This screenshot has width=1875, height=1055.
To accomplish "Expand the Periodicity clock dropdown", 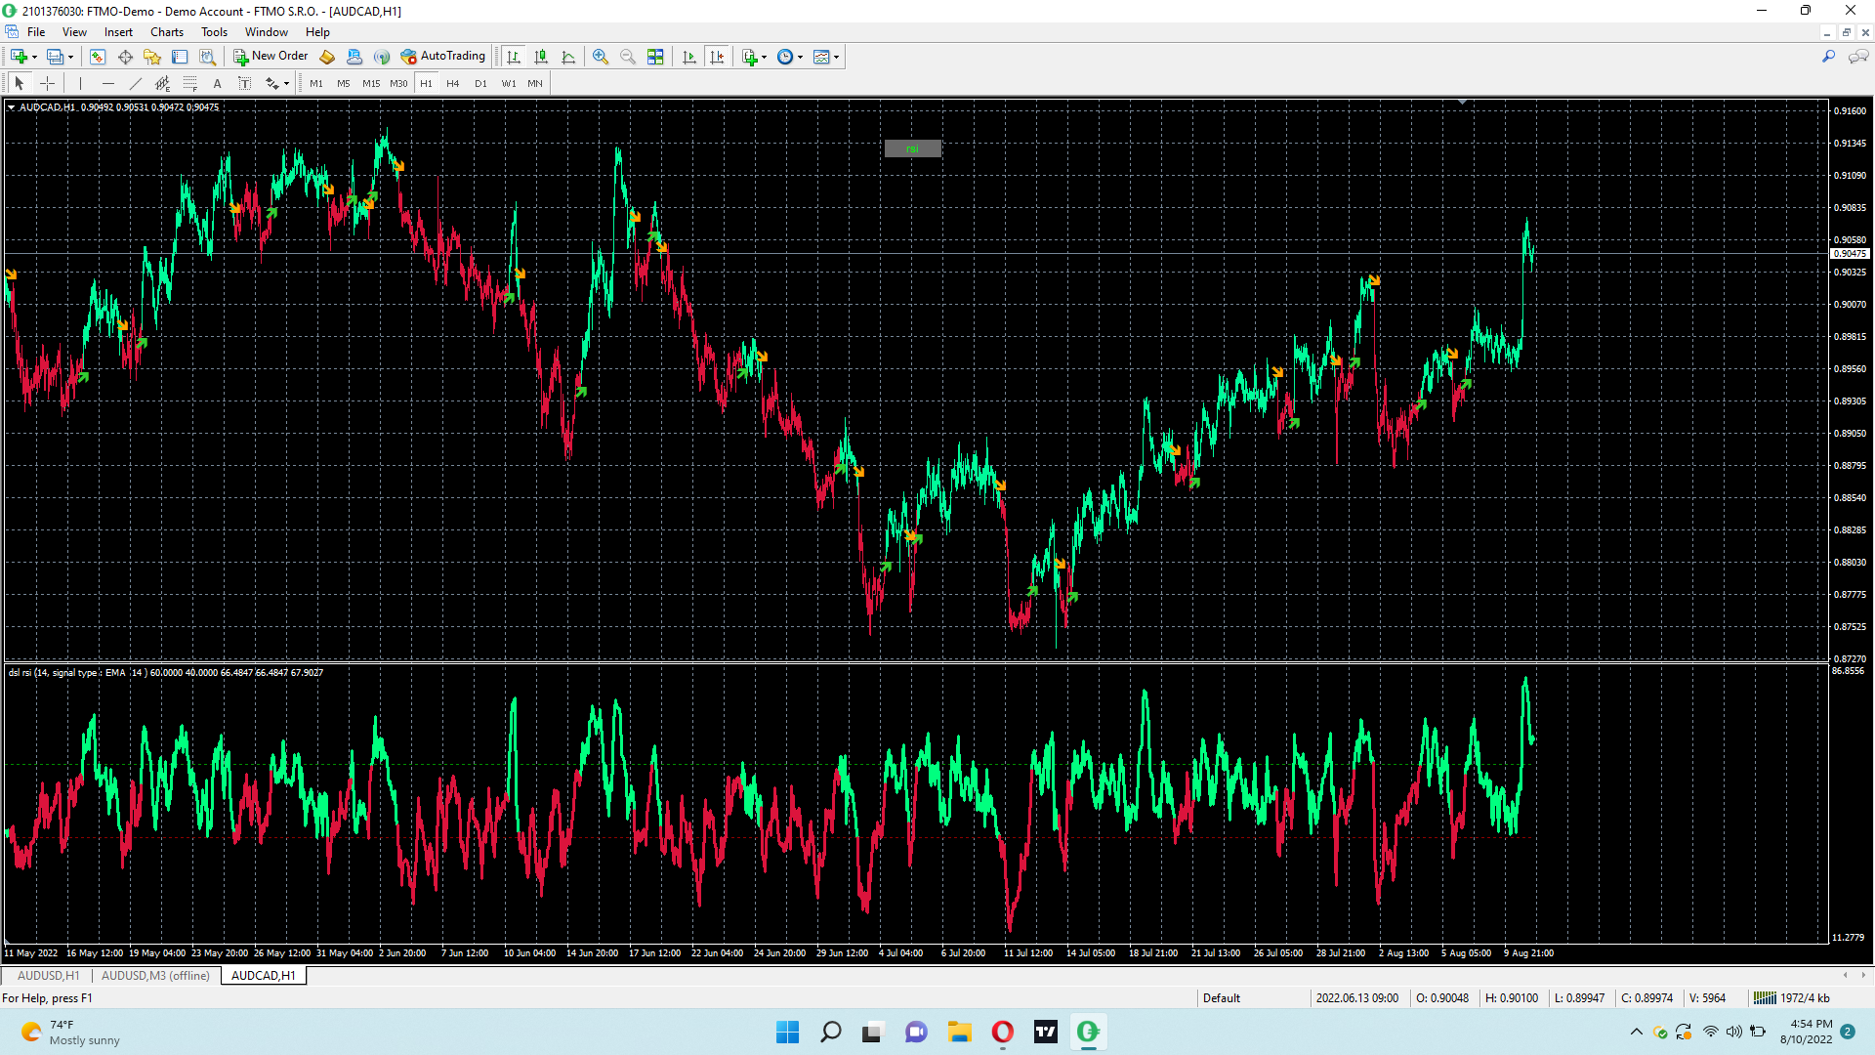I will 801,57.
